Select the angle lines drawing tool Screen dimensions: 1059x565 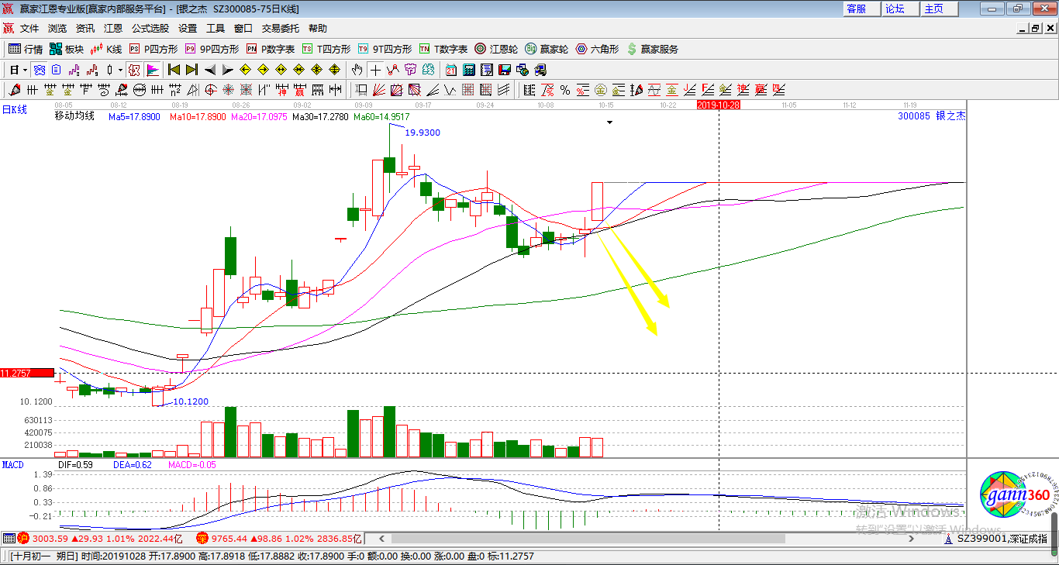432,90
